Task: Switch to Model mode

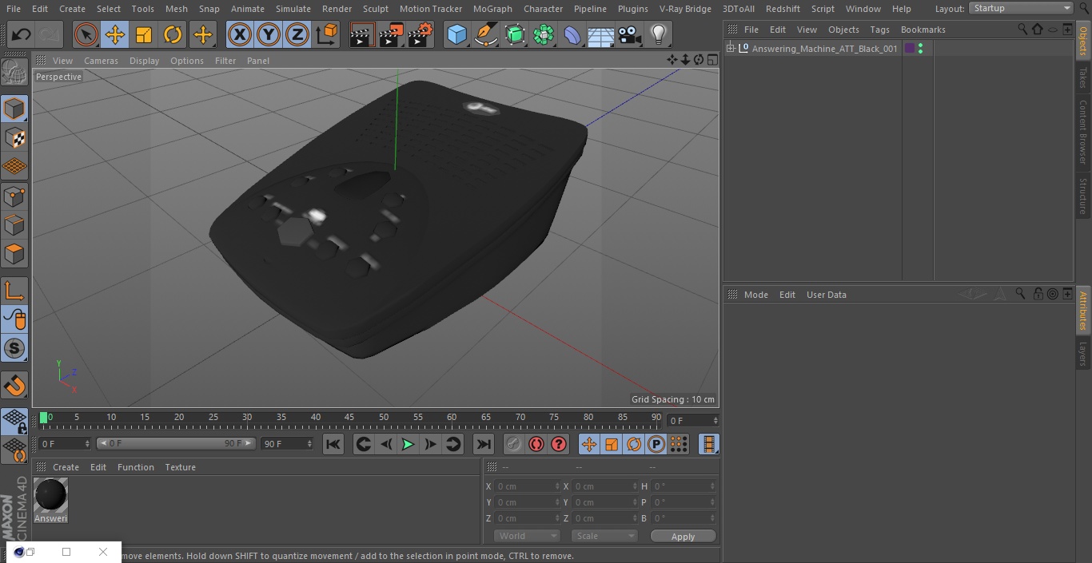Action: pyautogui.click(x=14, y=109)
